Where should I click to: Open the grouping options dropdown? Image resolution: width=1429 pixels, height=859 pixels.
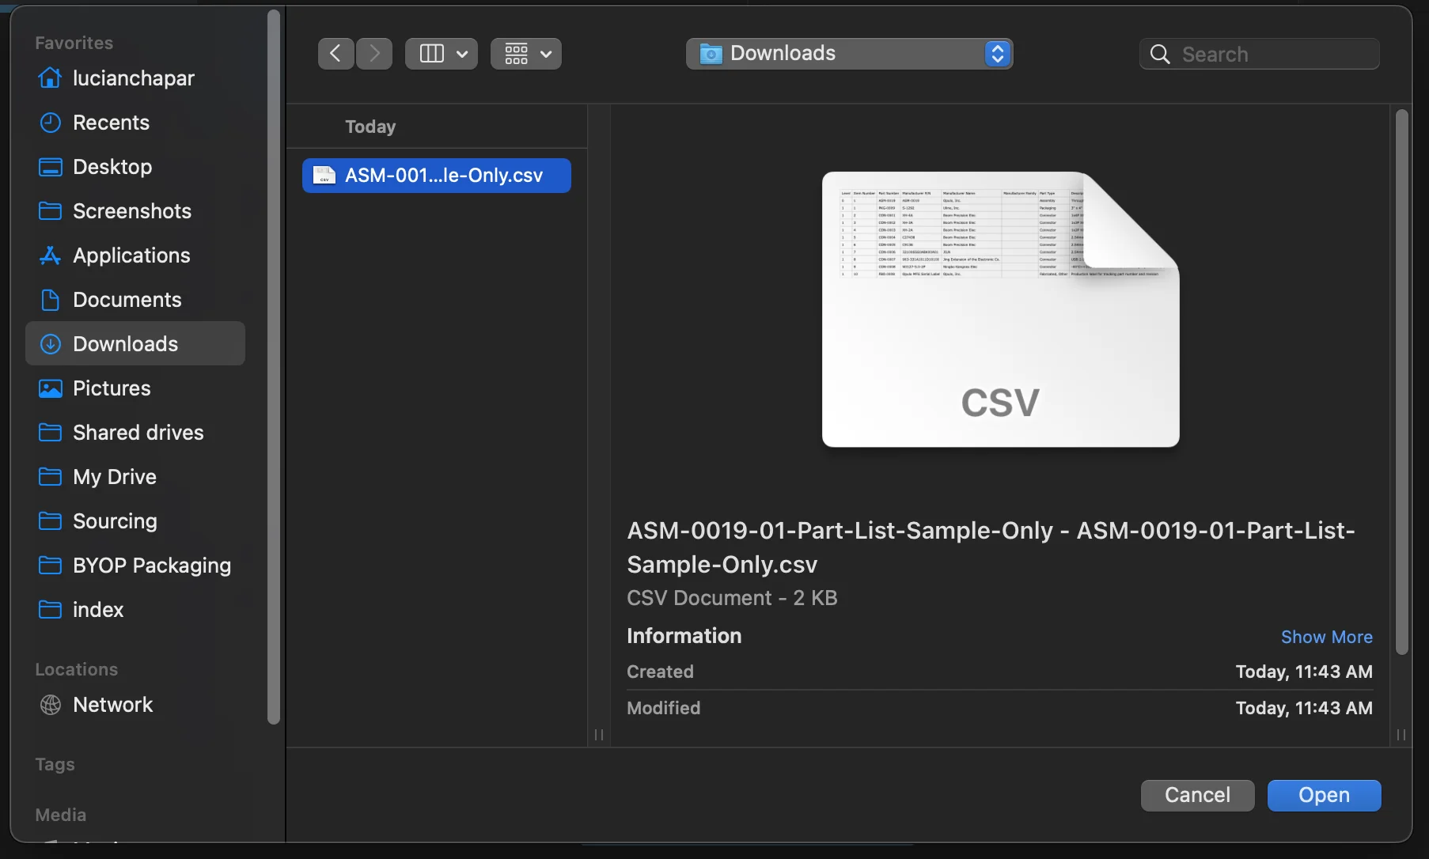click(525, 54)
